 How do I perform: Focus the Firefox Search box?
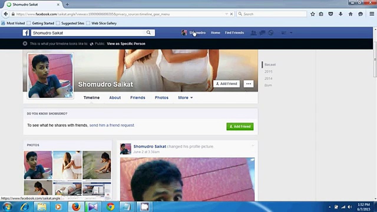point(272,14)
